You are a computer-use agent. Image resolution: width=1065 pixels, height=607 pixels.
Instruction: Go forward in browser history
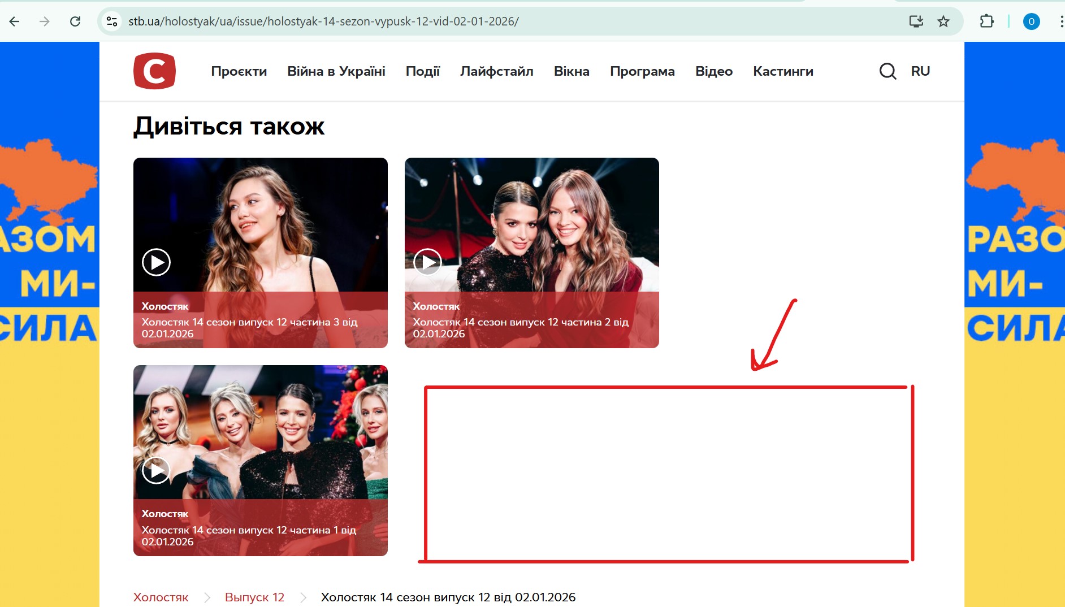click(x=45, y=21)
